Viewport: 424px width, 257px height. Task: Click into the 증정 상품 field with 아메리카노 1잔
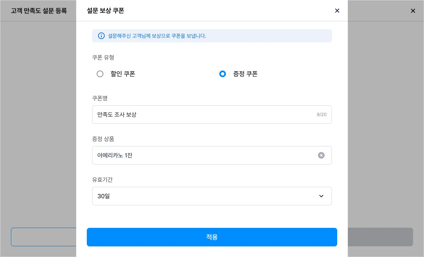click(x=212, y=155)
